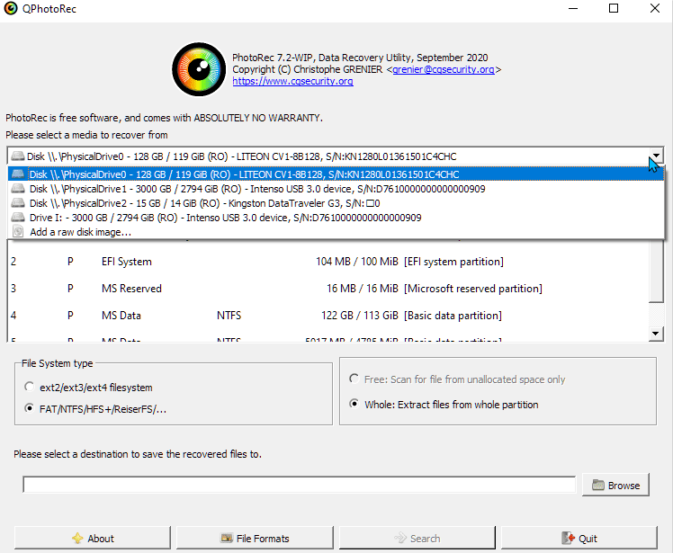The width and height of the screenshot is (673, 553).
Task: Click '[EFI system partition]' label
Action: coord(453,262)
